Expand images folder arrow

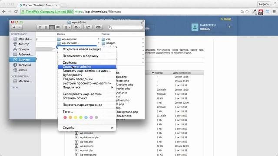pyautogui.click(x=143, y=43)
